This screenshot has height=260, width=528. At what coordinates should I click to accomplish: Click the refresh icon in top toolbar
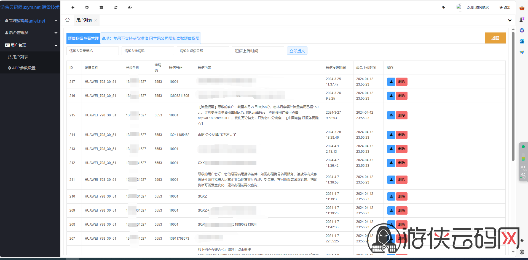point(116,7)
